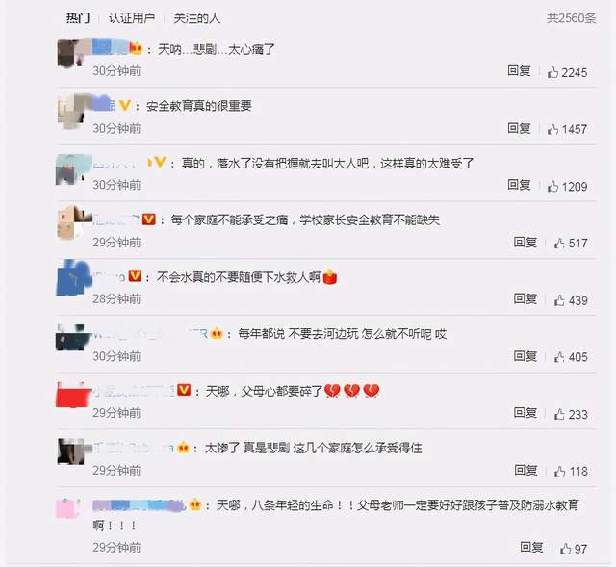Image resolution: width=616 pixels, height=567 pixels.
Task: Switch to the 认证用户 tab
Action: point(132,18)
